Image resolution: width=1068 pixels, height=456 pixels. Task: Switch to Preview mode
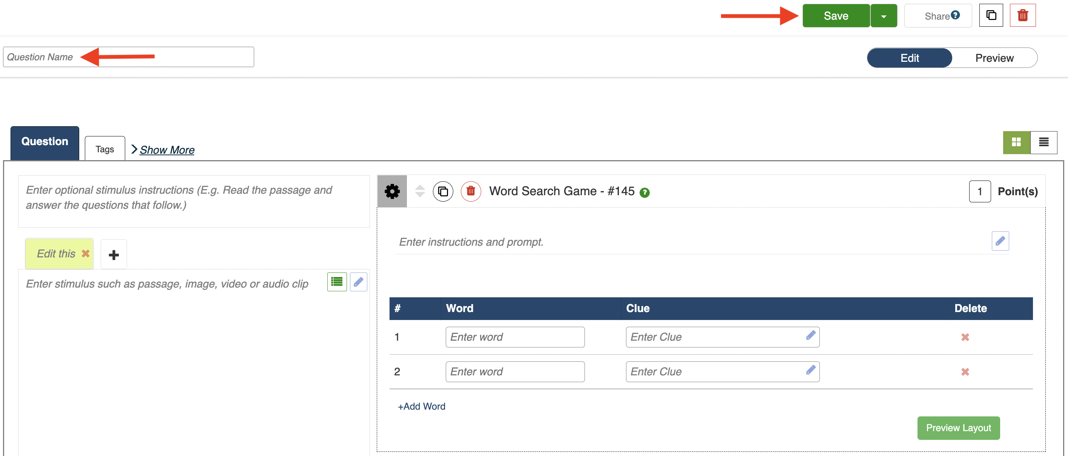[x=994, y=58]
